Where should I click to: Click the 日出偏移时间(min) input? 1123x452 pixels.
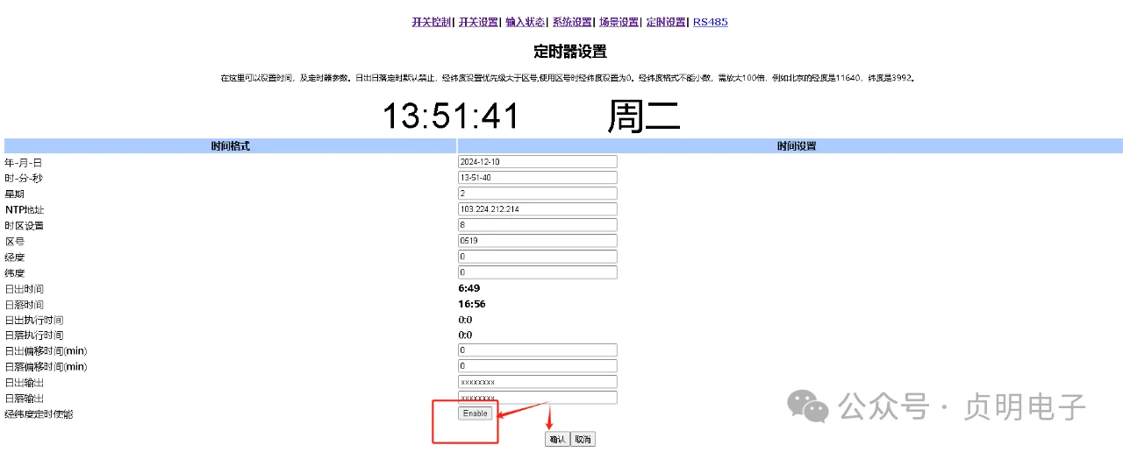click(538, 350)
